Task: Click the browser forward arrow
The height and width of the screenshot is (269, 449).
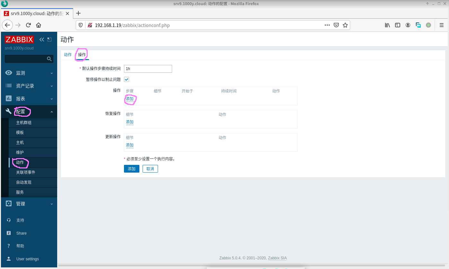Action: 18,25
